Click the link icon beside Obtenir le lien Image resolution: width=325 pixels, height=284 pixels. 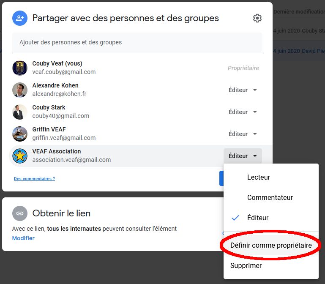tap(19, 213)
